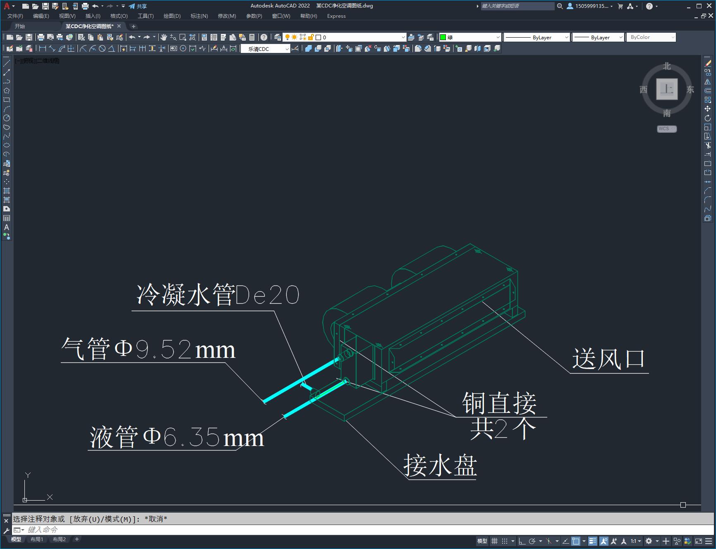Open the 乐清CDC layer dropdown
Screen dimensions: 716x549
tap(287, 48)
